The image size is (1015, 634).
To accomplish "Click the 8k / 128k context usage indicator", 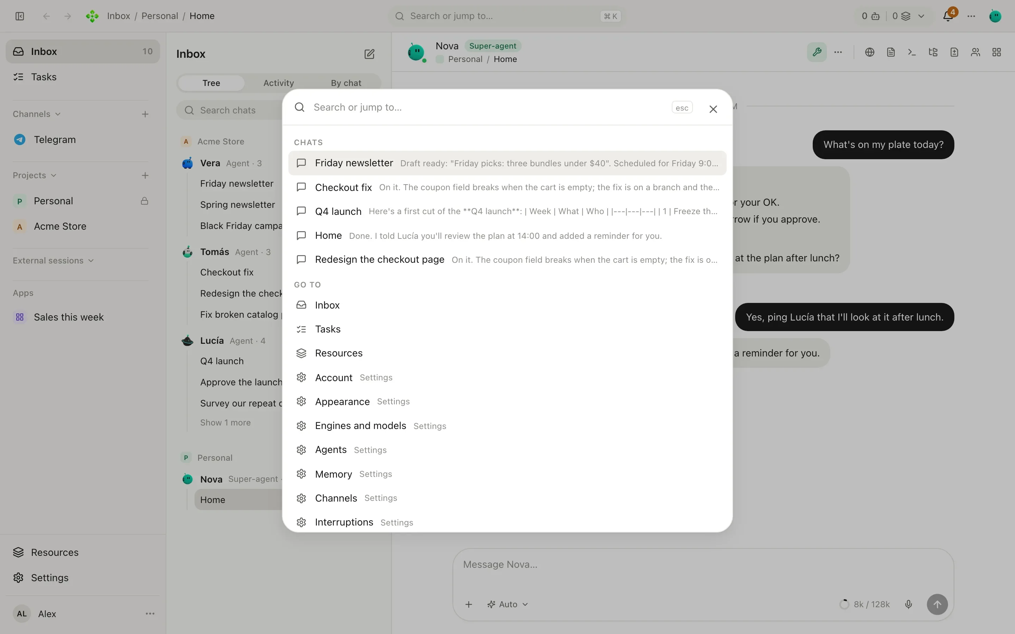I will [865, 604].
